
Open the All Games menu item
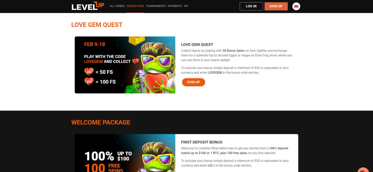click(117, 6)
